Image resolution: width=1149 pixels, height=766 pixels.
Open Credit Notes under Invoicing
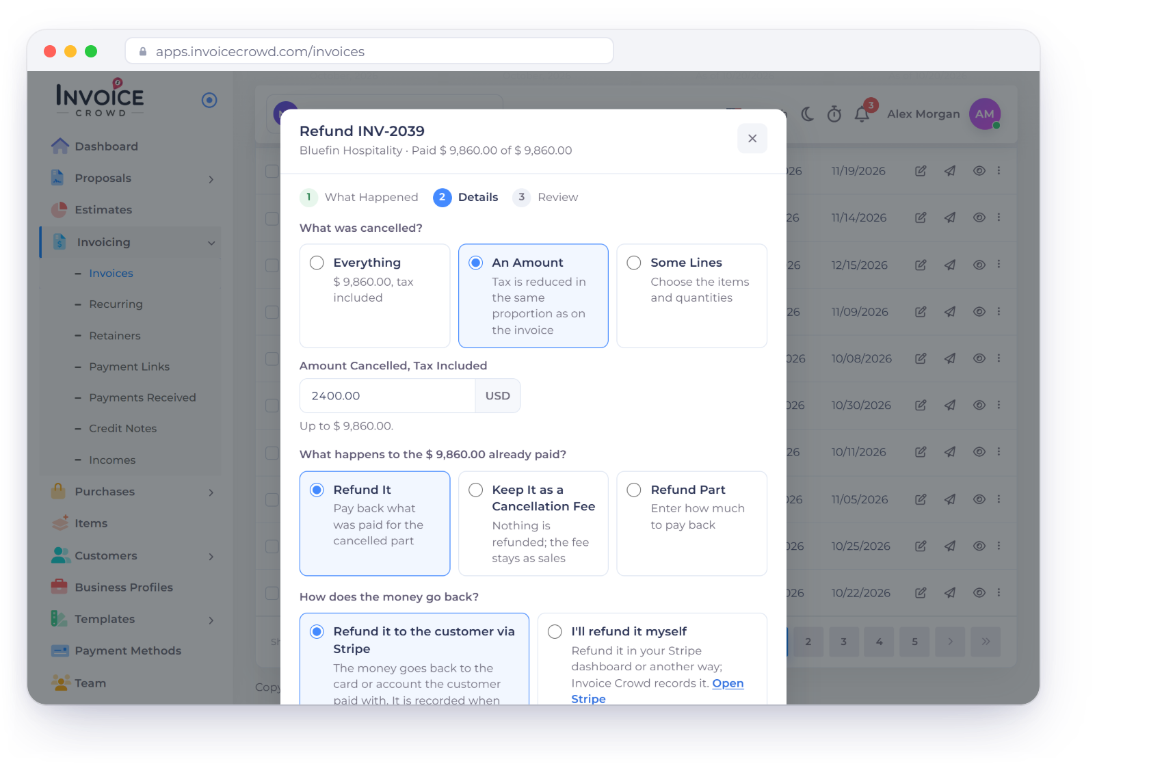[x=122, y=429]
